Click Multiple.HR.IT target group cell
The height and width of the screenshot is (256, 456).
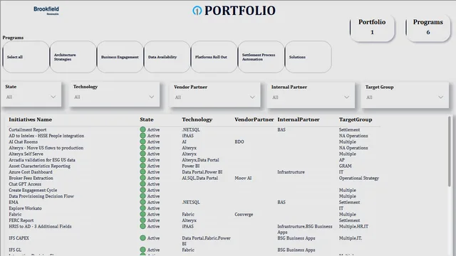353,226
